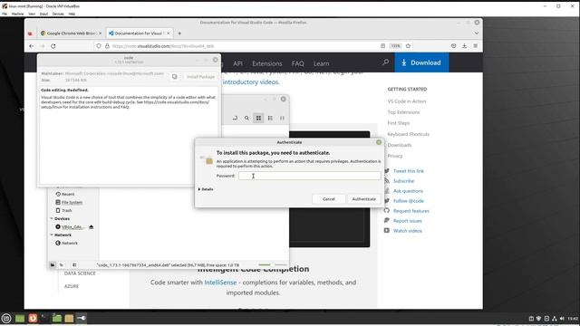The width and height of the screenshot is (580, 326).
Task: Bookmark this page with the star icon
Action: [x=408, y=46]
